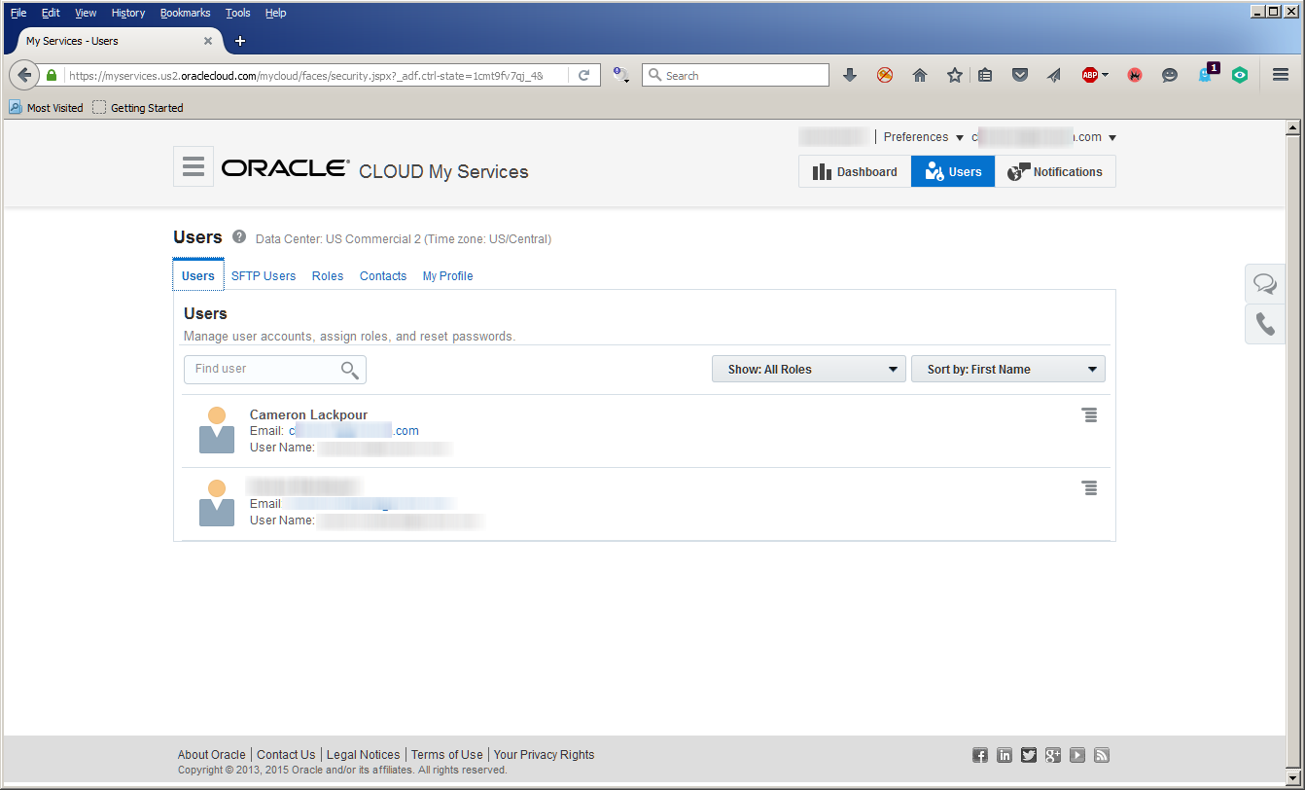Open the Notifications page
1305x790 pixels.
tap(1055, 171)
